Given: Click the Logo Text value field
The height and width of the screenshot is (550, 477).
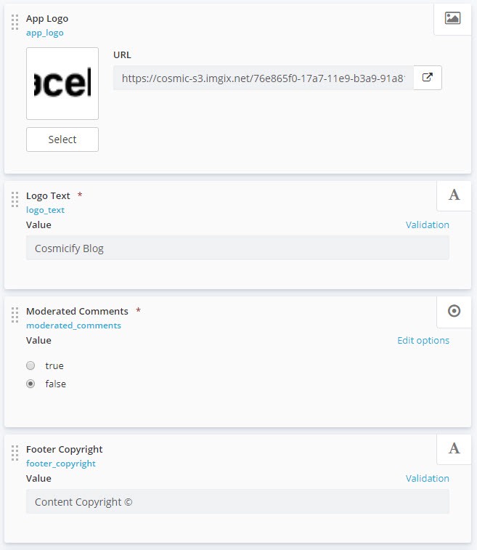Looking at the screenshot, I should tap(237, 248).
